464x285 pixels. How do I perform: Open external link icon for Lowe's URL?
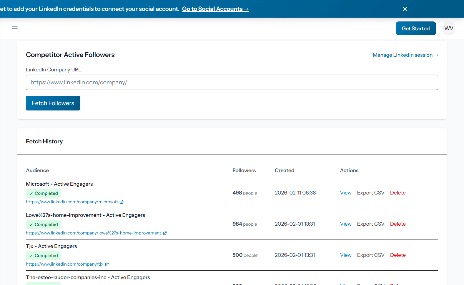(x=165, y=233)
